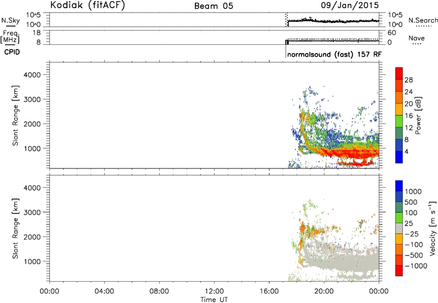Click the "2000" tick of the power panel
The image size is (438, 303).
click(x=32, y=124)
